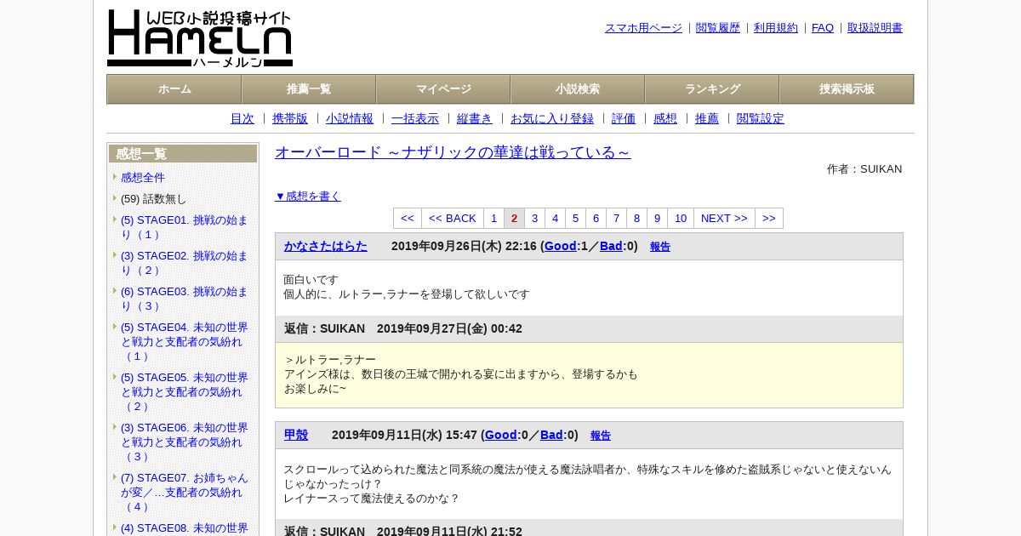Image resolution: width=1021 pixels, height=536 pixels.
Task: Open the 推薦一覧 navigation tab
Action: tap(309, 89)
